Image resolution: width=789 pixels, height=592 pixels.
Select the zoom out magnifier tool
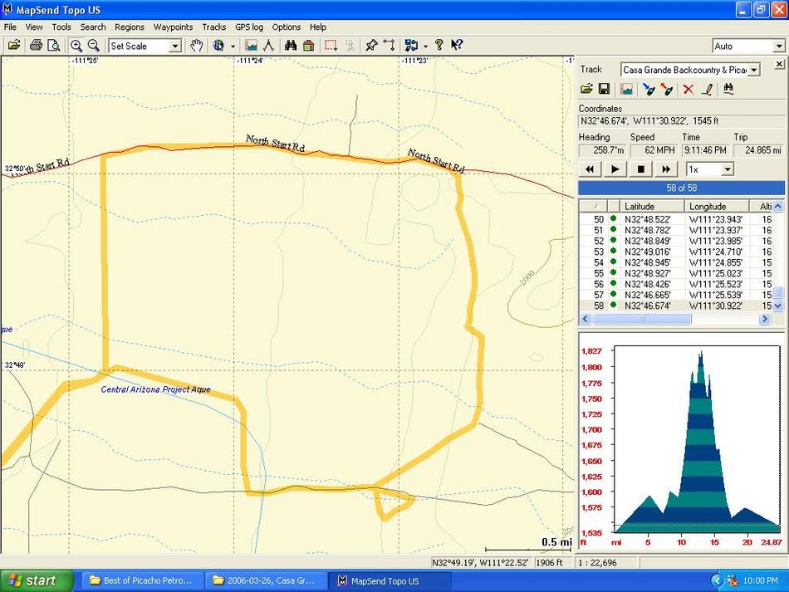point(94,46)
